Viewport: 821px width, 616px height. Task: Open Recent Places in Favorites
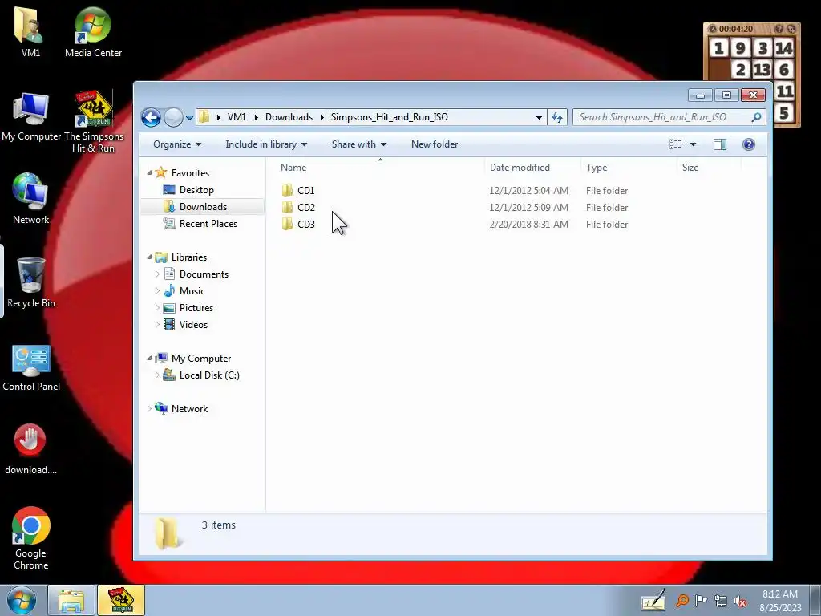point(208,223)
